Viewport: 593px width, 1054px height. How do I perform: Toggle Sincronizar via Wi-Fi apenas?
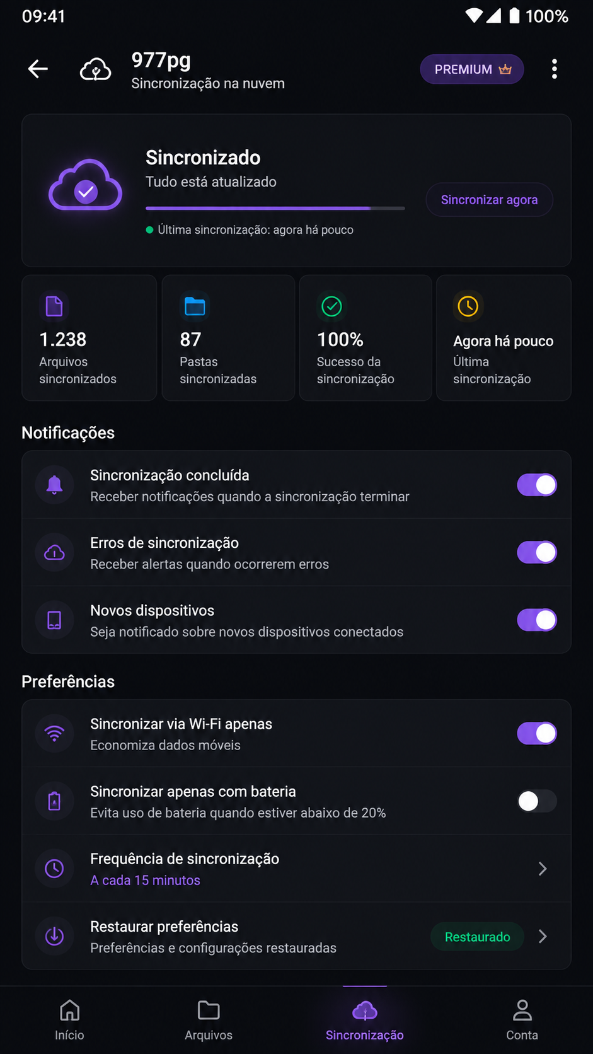click(x=537, y=734)
